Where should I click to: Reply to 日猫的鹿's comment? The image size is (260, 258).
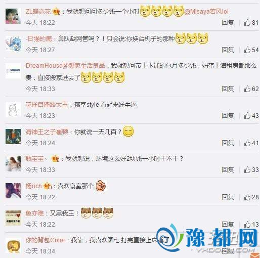228,50
